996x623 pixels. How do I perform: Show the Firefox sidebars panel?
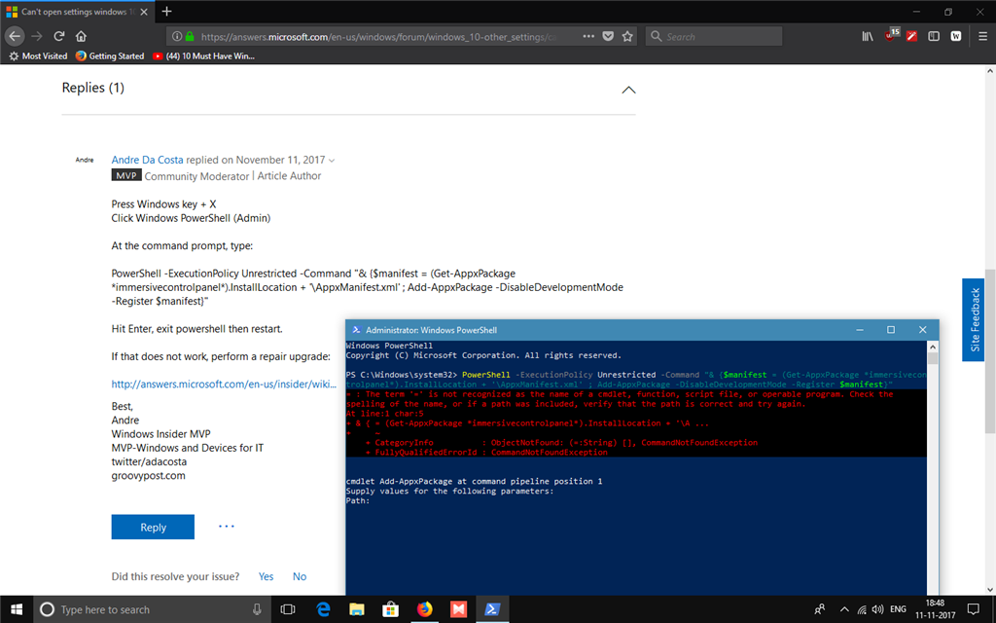pyautogui.click(x=934, y=36)
